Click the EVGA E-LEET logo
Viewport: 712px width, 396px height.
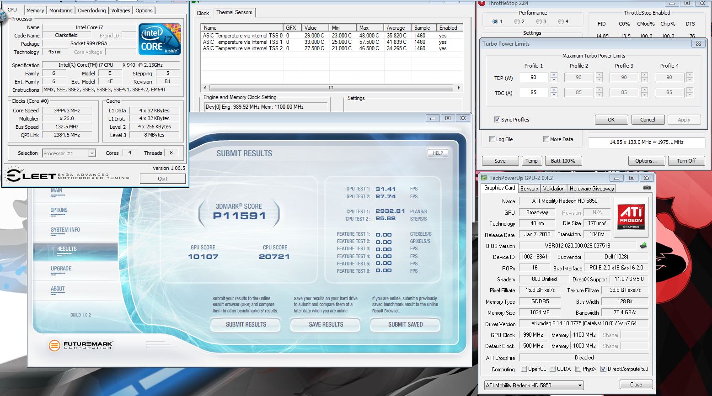point(66,175)
